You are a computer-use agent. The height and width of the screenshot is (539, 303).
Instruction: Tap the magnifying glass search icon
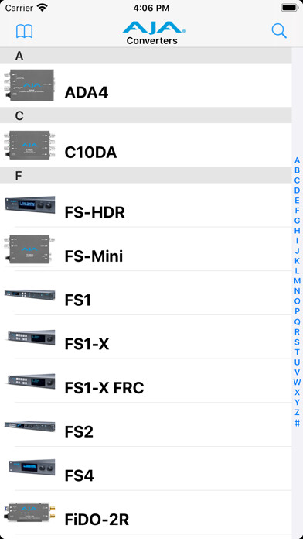tap(278, 31)
